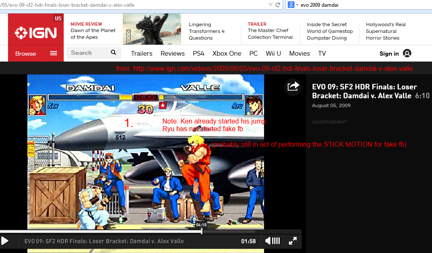Open The Master Chief Collection Terminal trailer

[270, 34]
